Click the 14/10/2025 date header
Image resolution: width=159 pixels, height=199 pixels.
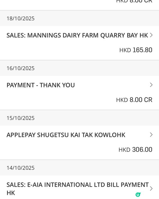click(20, 168)
